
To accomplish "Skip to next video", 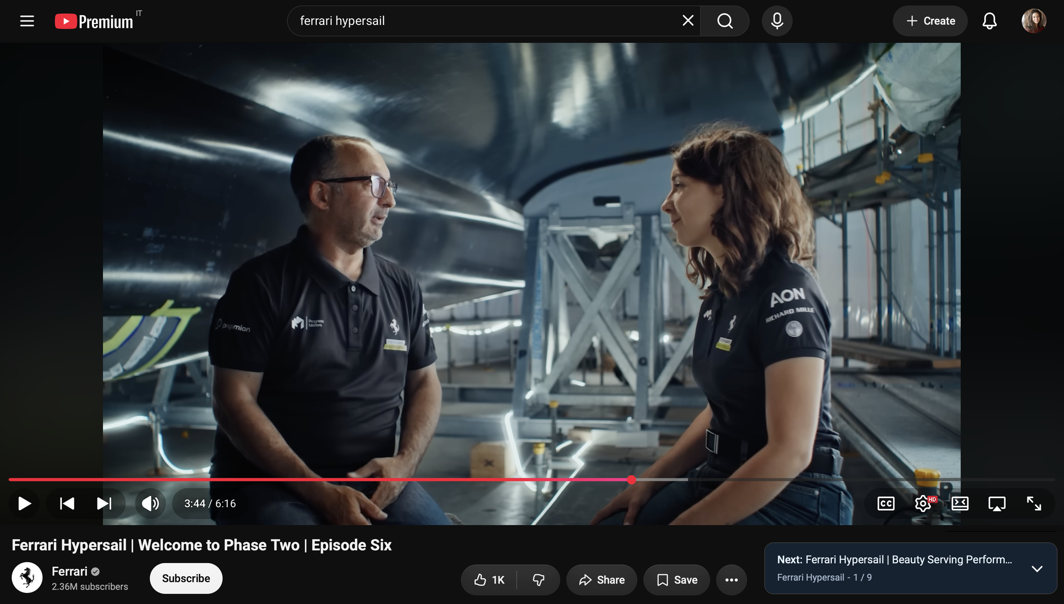I will tap(104, 504).
